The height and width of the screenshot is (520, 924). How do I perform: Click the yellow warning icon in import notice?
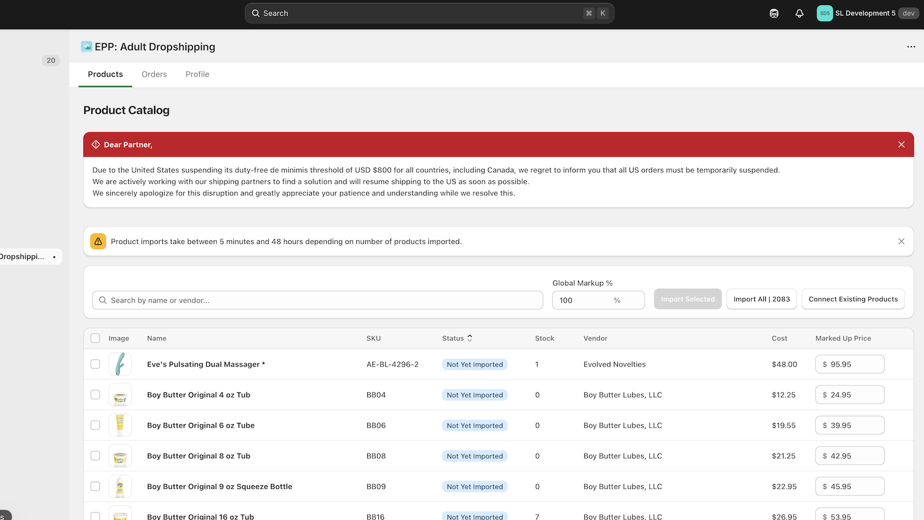pyautogui.click(x=98, y=242)
